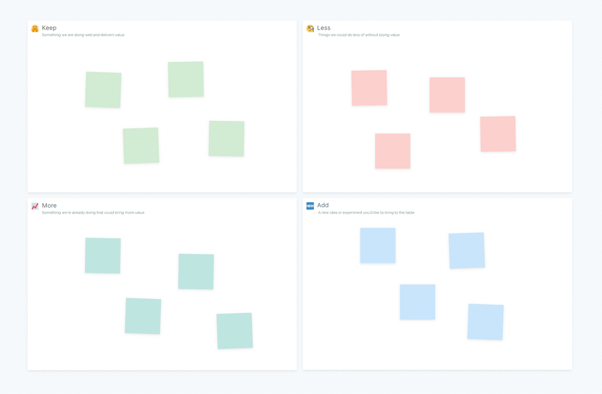602x394 pixels.
Task: Select the right-side red sticky in Less
Action: 497,133
